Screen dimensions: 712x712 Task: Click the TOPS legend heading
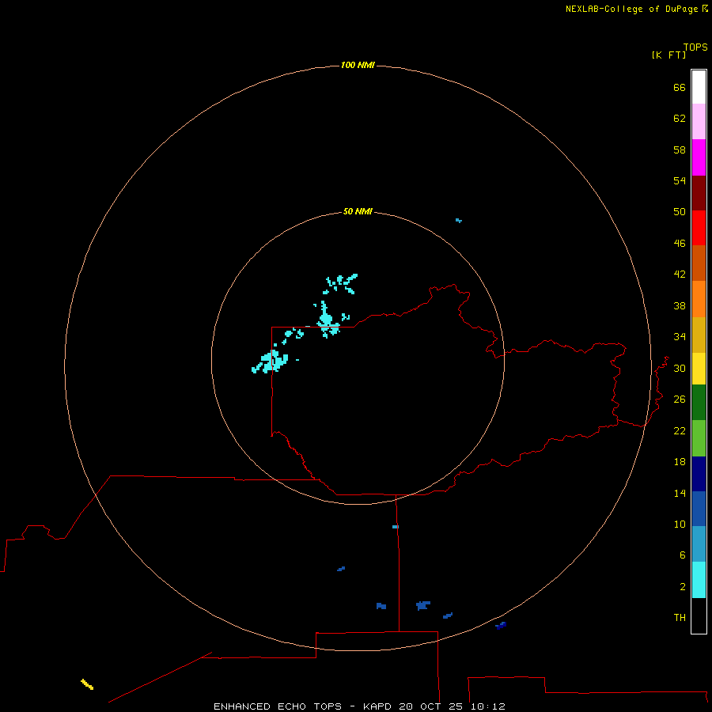[695, 47]
